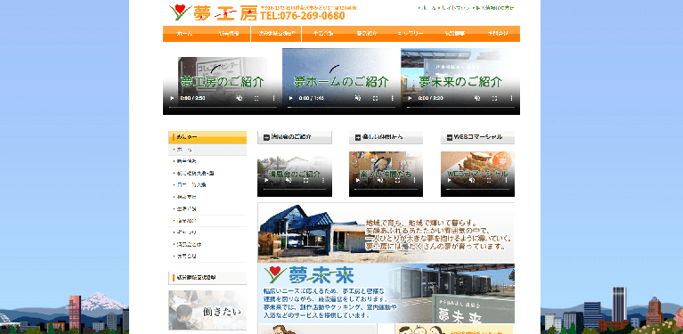Expand the 清風会のご紹介 video to fullscreen
Screen dimensions: 683x334
point(305,180)
